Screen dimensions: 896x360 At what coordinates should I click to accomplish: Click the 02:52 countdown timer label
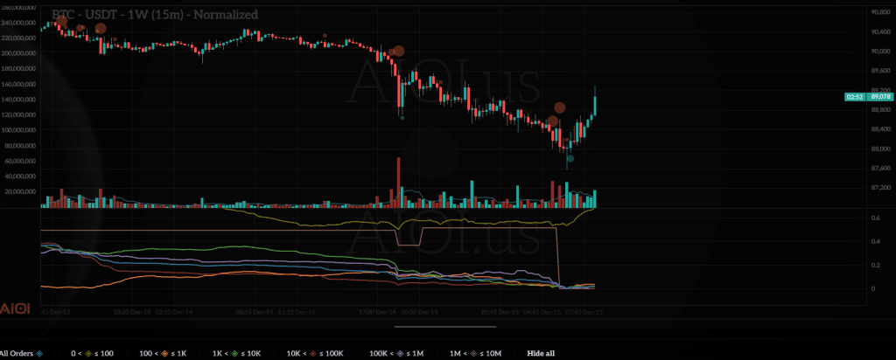(x=855, y=97)
